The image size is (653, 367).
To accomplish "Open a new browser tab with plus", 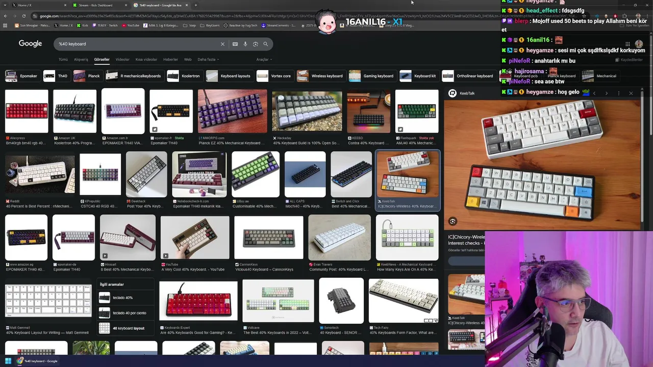I will pos(196,5).
